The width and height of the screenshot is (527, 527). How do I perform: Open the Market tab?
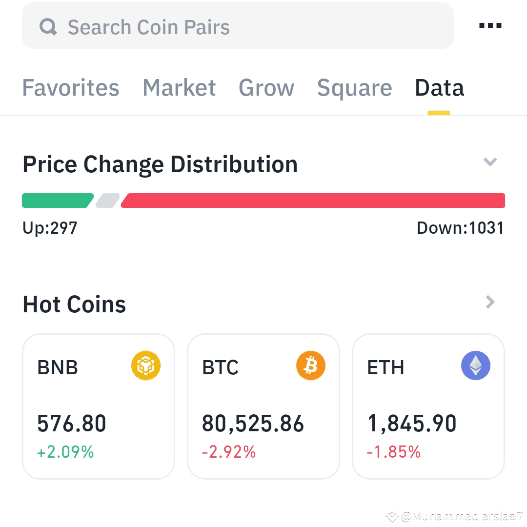click(179, 88)
